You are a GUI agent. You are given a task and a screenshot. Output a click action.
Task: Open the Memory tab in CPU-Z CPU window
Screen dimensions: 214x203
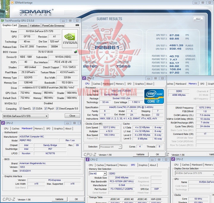120,84
